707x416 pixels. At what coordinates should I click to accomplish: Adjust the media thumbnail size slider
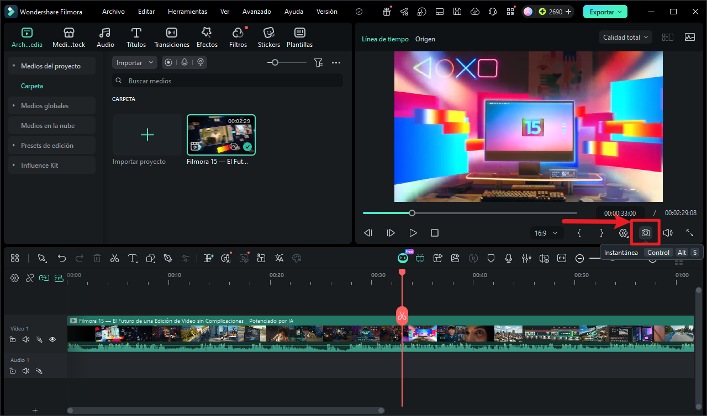(287, 63)
